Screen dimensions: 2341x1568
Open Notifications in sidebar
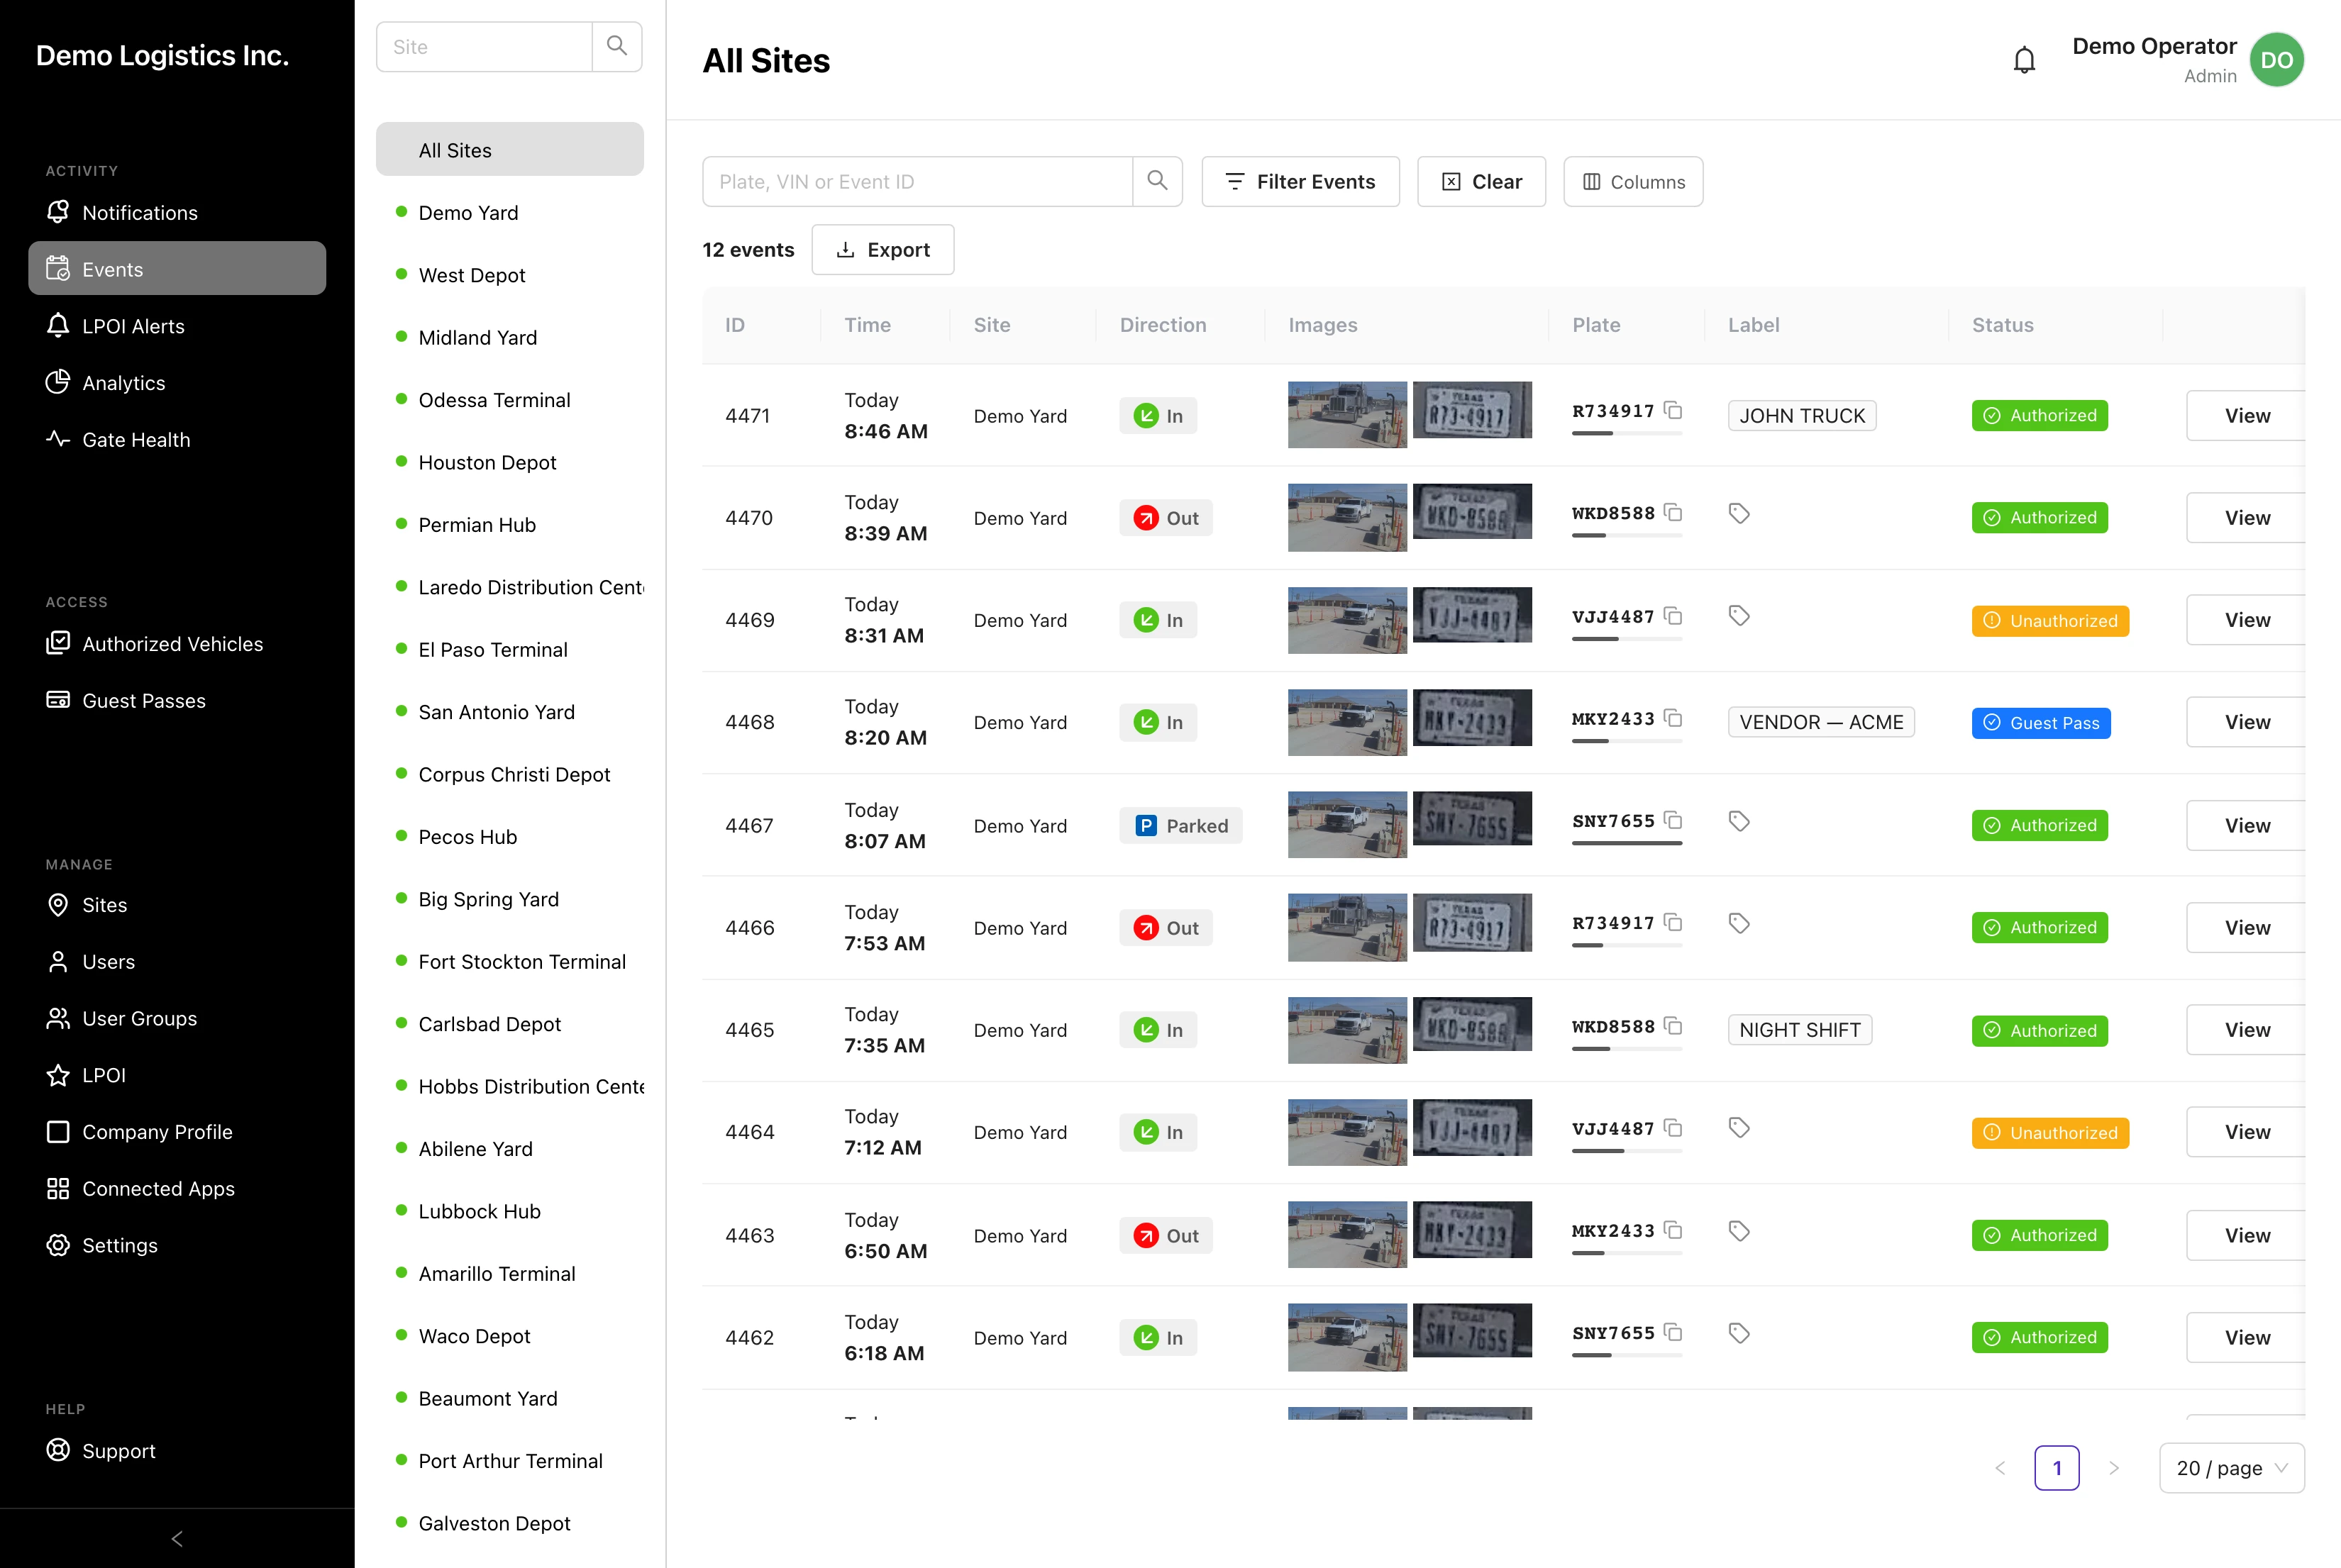[x=177, y=212]
